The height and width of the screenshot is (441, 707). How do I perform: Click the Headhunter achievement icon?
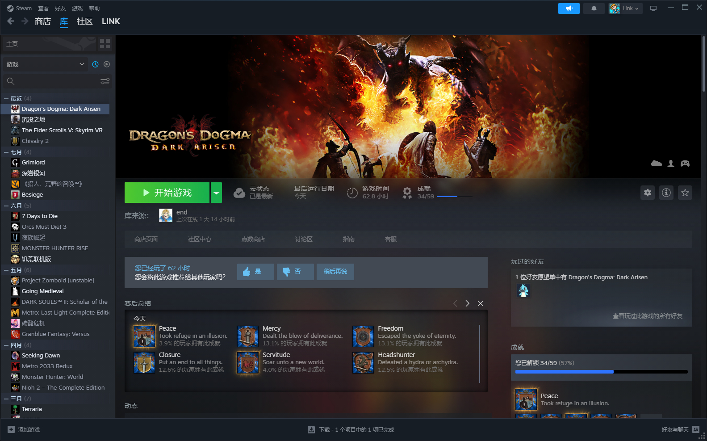click(x=363, y=363)
